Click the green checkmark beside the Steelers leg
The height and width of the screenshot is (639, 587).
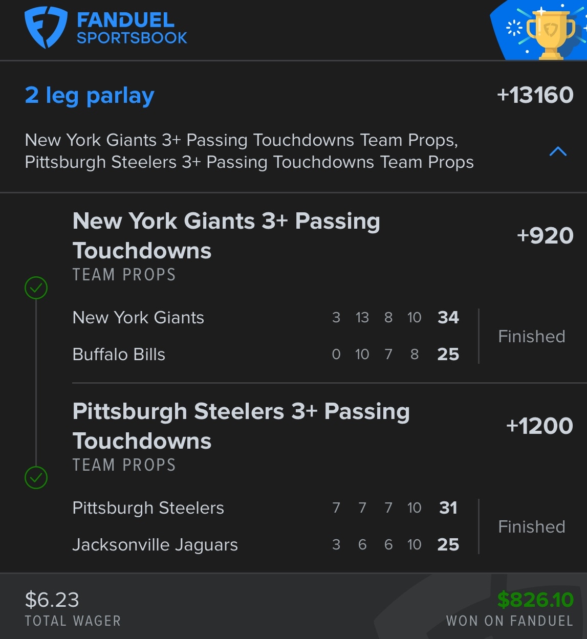(36, 478)
